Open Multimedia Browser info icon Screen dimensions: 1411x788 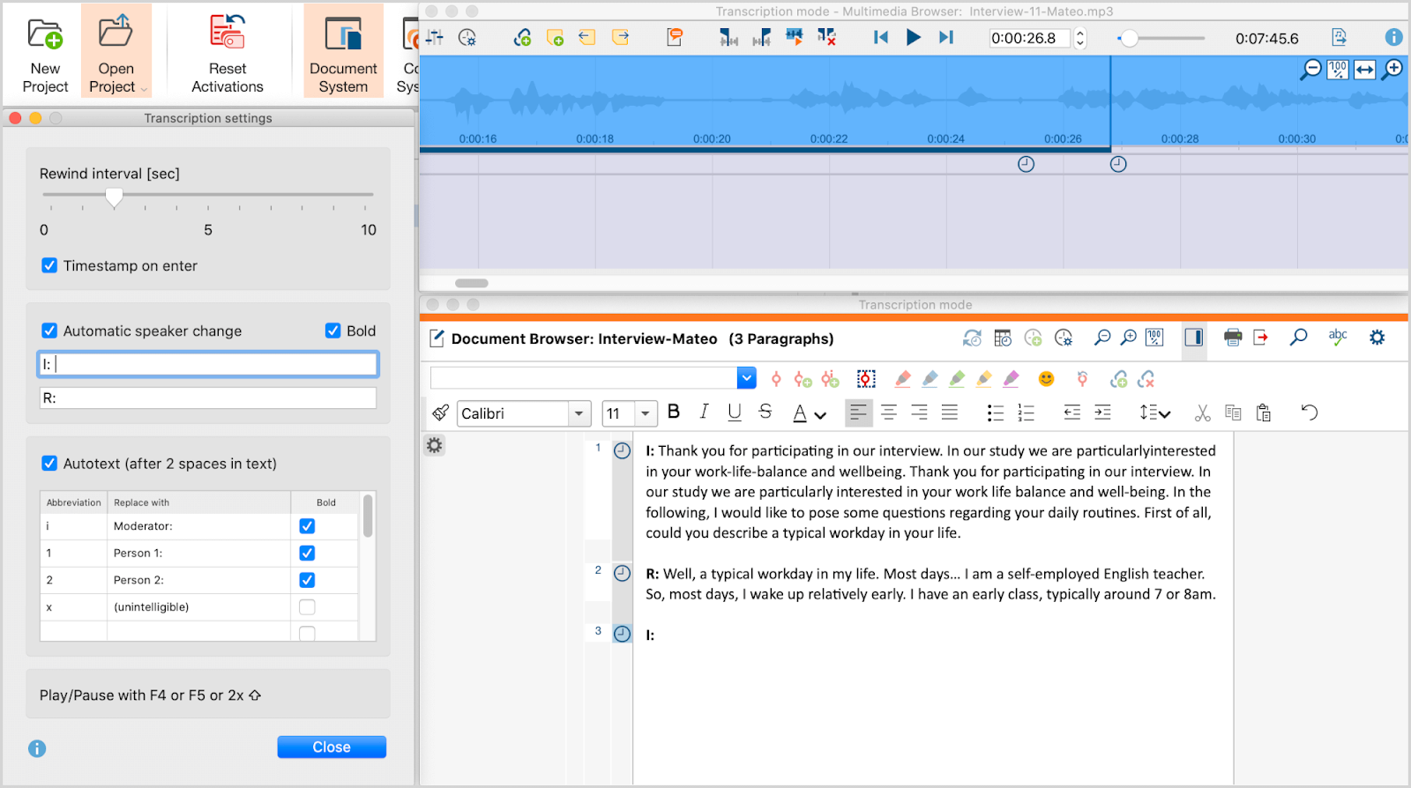[1393, 37]
